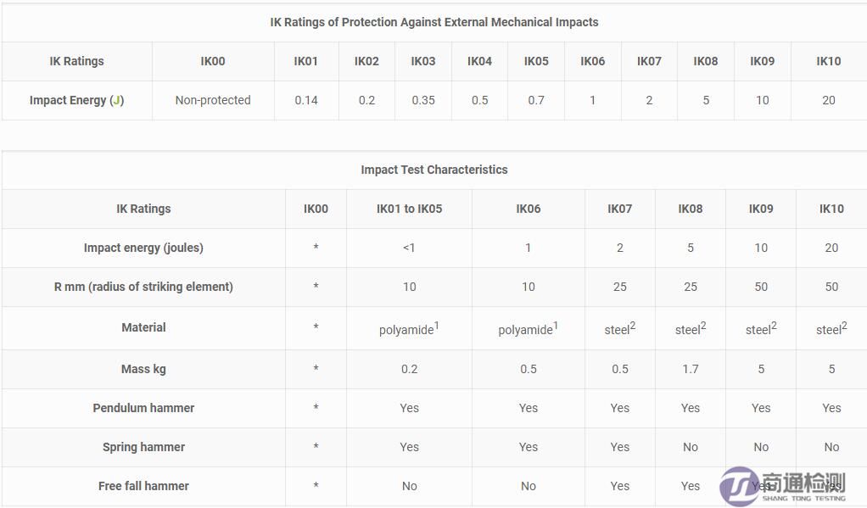This screenshot has height=508, width=867.
Task: Click the Pendulum hammer row label
Action: click(x=143, y=408)
